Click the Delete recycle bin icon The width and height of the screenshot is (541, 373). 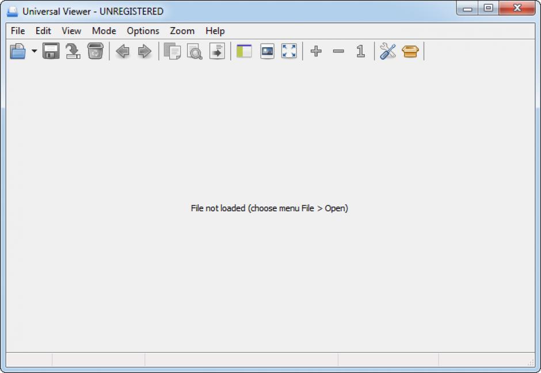click(x=95, y=51)
